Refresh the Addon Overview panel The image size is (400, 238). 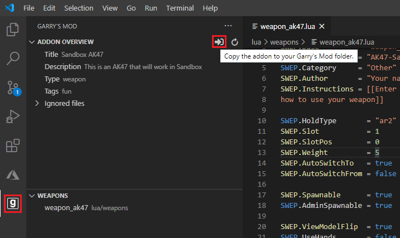coord(235,42)
